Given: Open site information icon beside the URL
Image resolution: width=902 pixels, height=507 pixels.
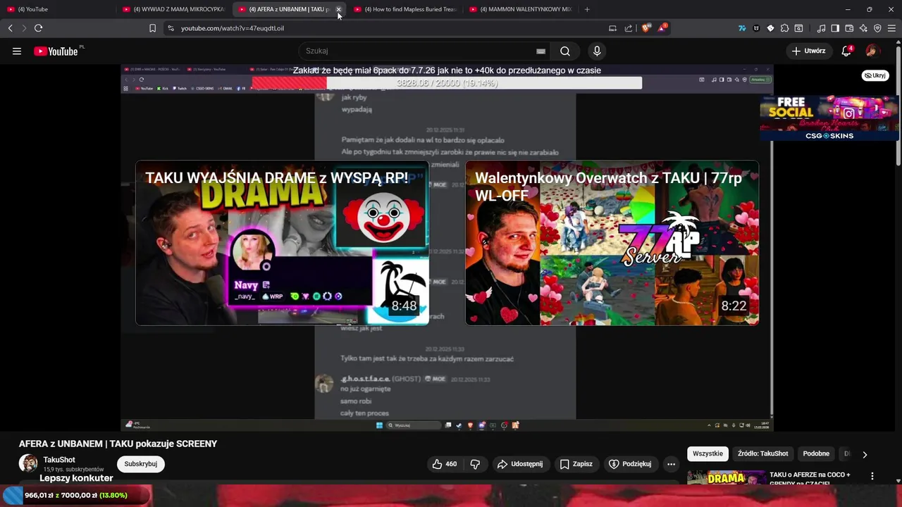Looking at the screenshot, I should coord(171,28).
